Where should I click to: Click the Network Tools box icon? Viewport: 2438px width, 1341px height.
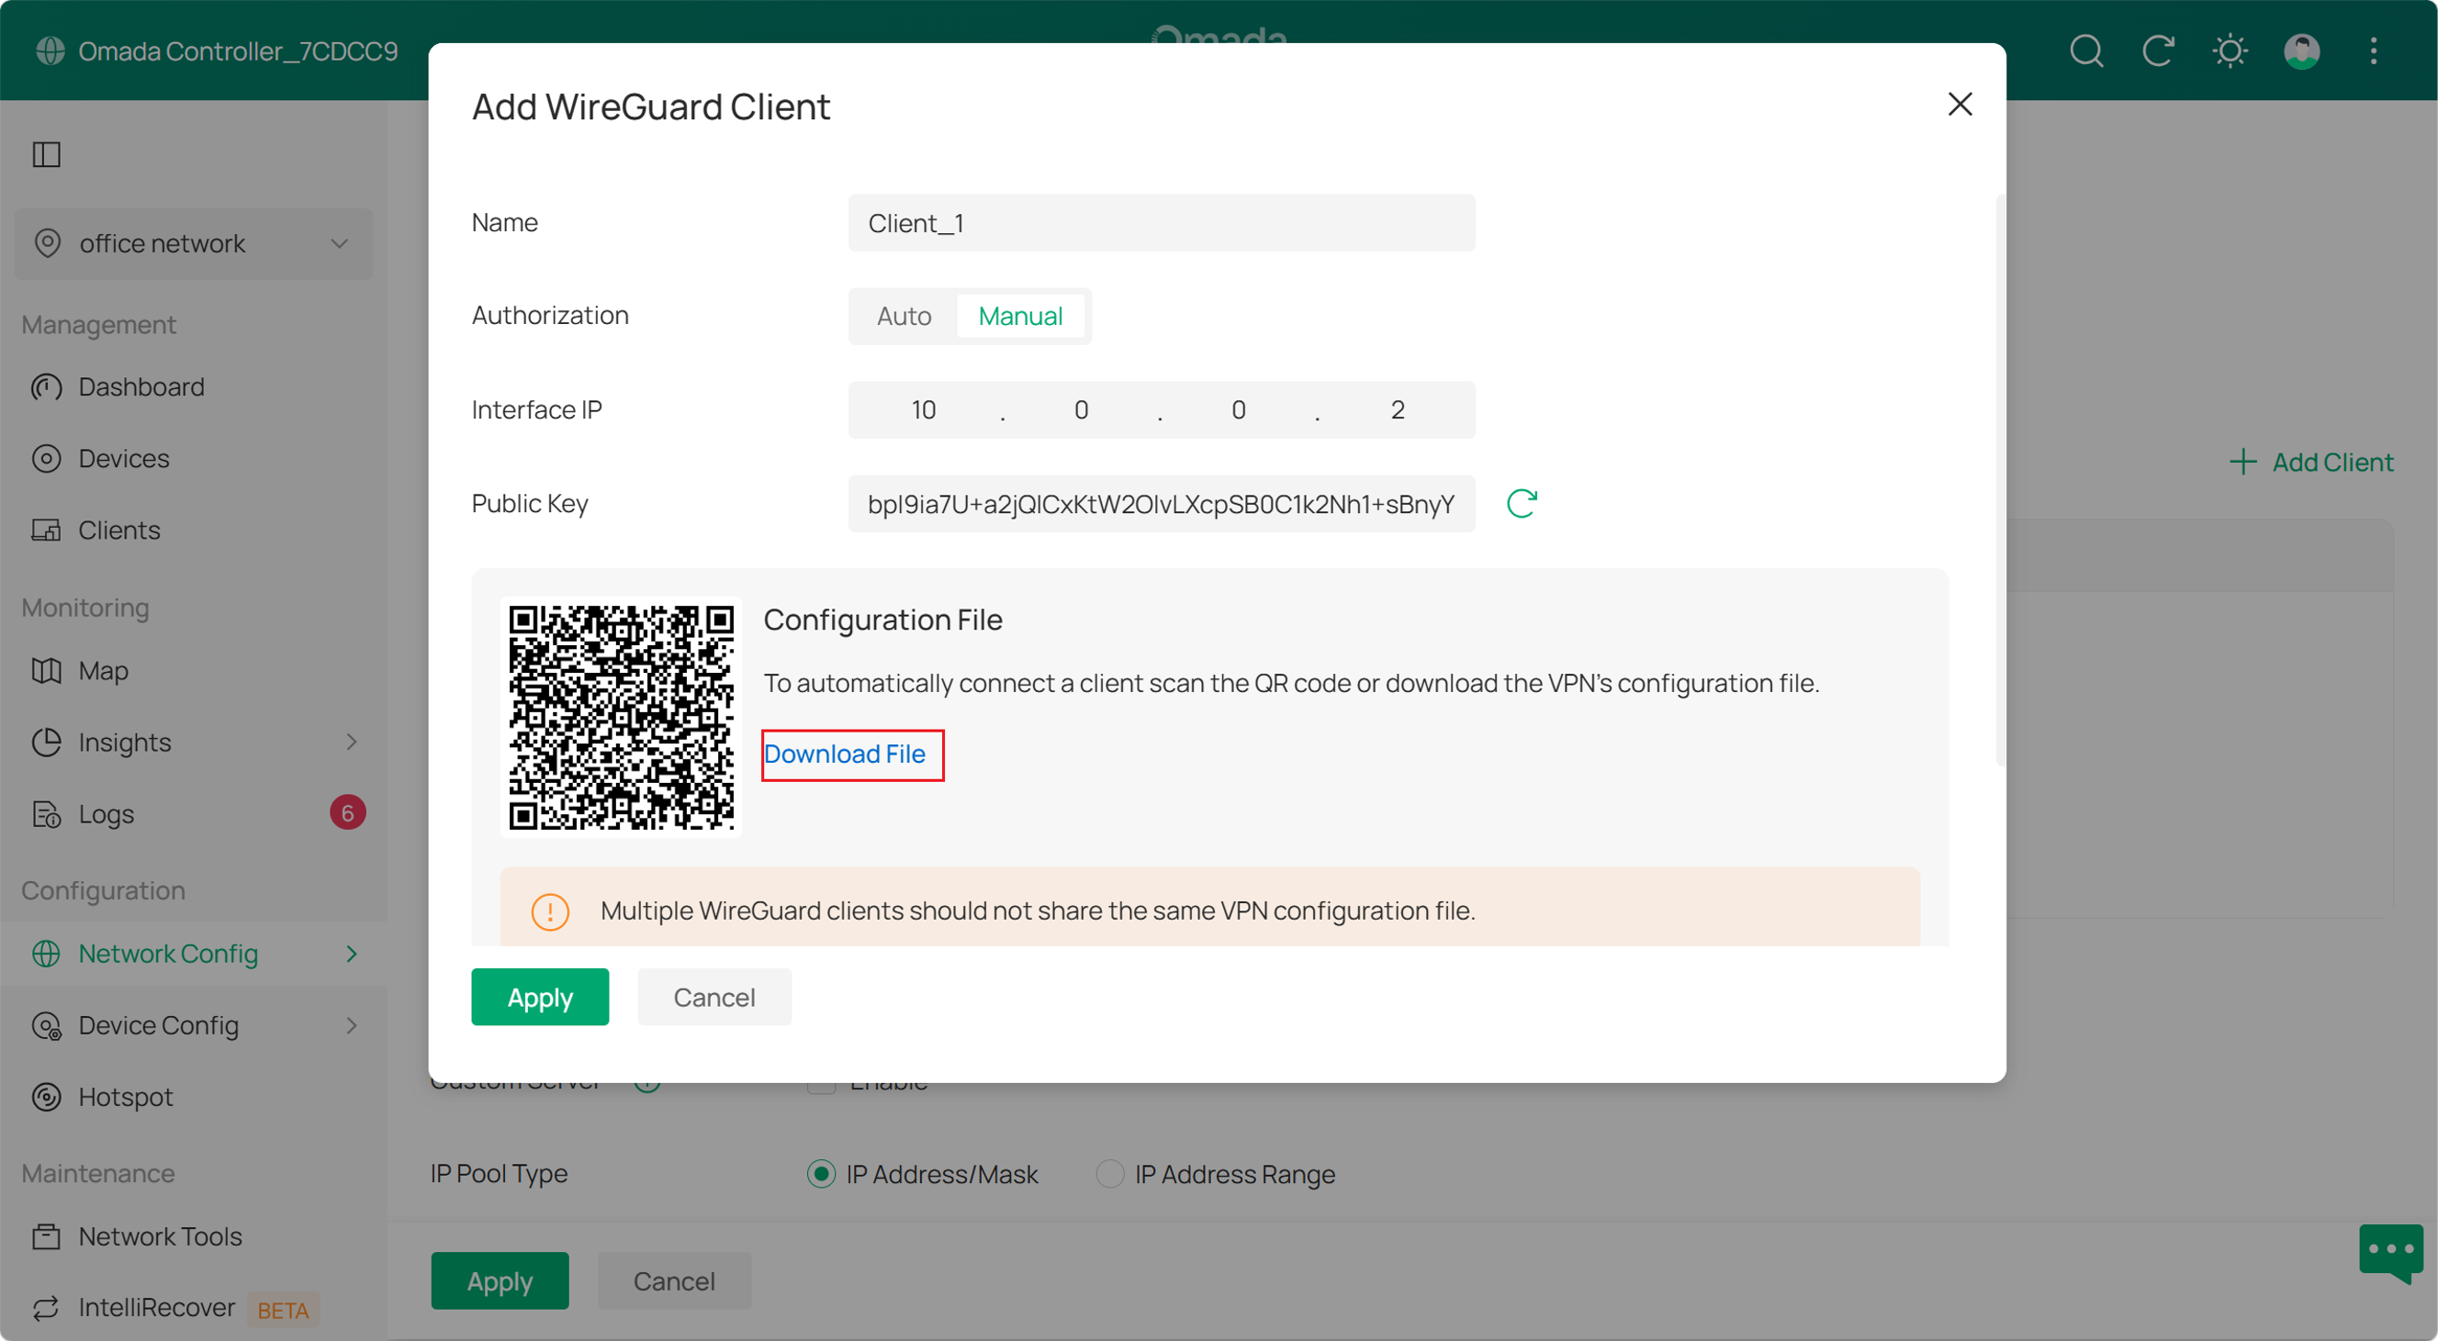coord(47,1236)
